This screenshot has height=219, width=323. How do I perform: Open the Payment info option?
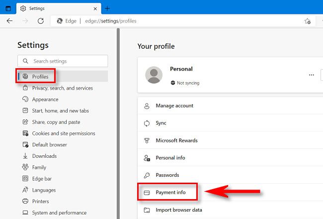pyautogui.click(x=170, y=192)
